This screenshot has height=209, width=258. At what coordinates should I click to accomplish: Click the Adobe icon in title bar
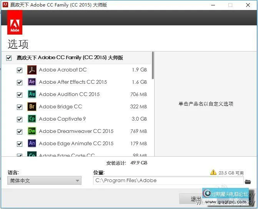tap(5, 5)
